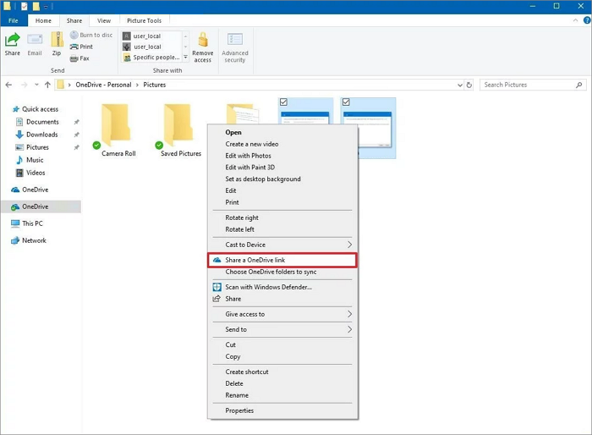Viewport: 592px width, 435px height.
Task: Expand the Give access to submenu
Action: coord(350,314)
